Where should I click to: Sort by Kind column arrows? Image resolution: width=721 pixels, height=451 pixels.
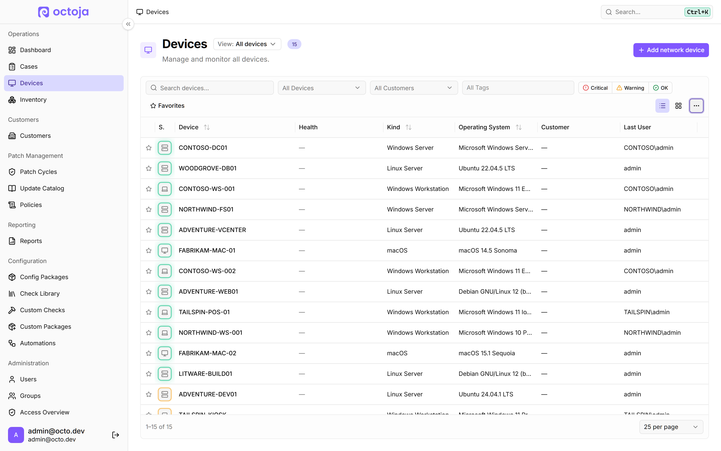(409, 127)
